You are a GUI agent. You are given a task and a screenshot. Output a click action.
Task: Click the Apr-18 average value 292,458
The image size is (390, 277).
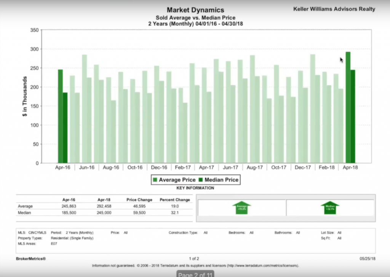(104, 206)
